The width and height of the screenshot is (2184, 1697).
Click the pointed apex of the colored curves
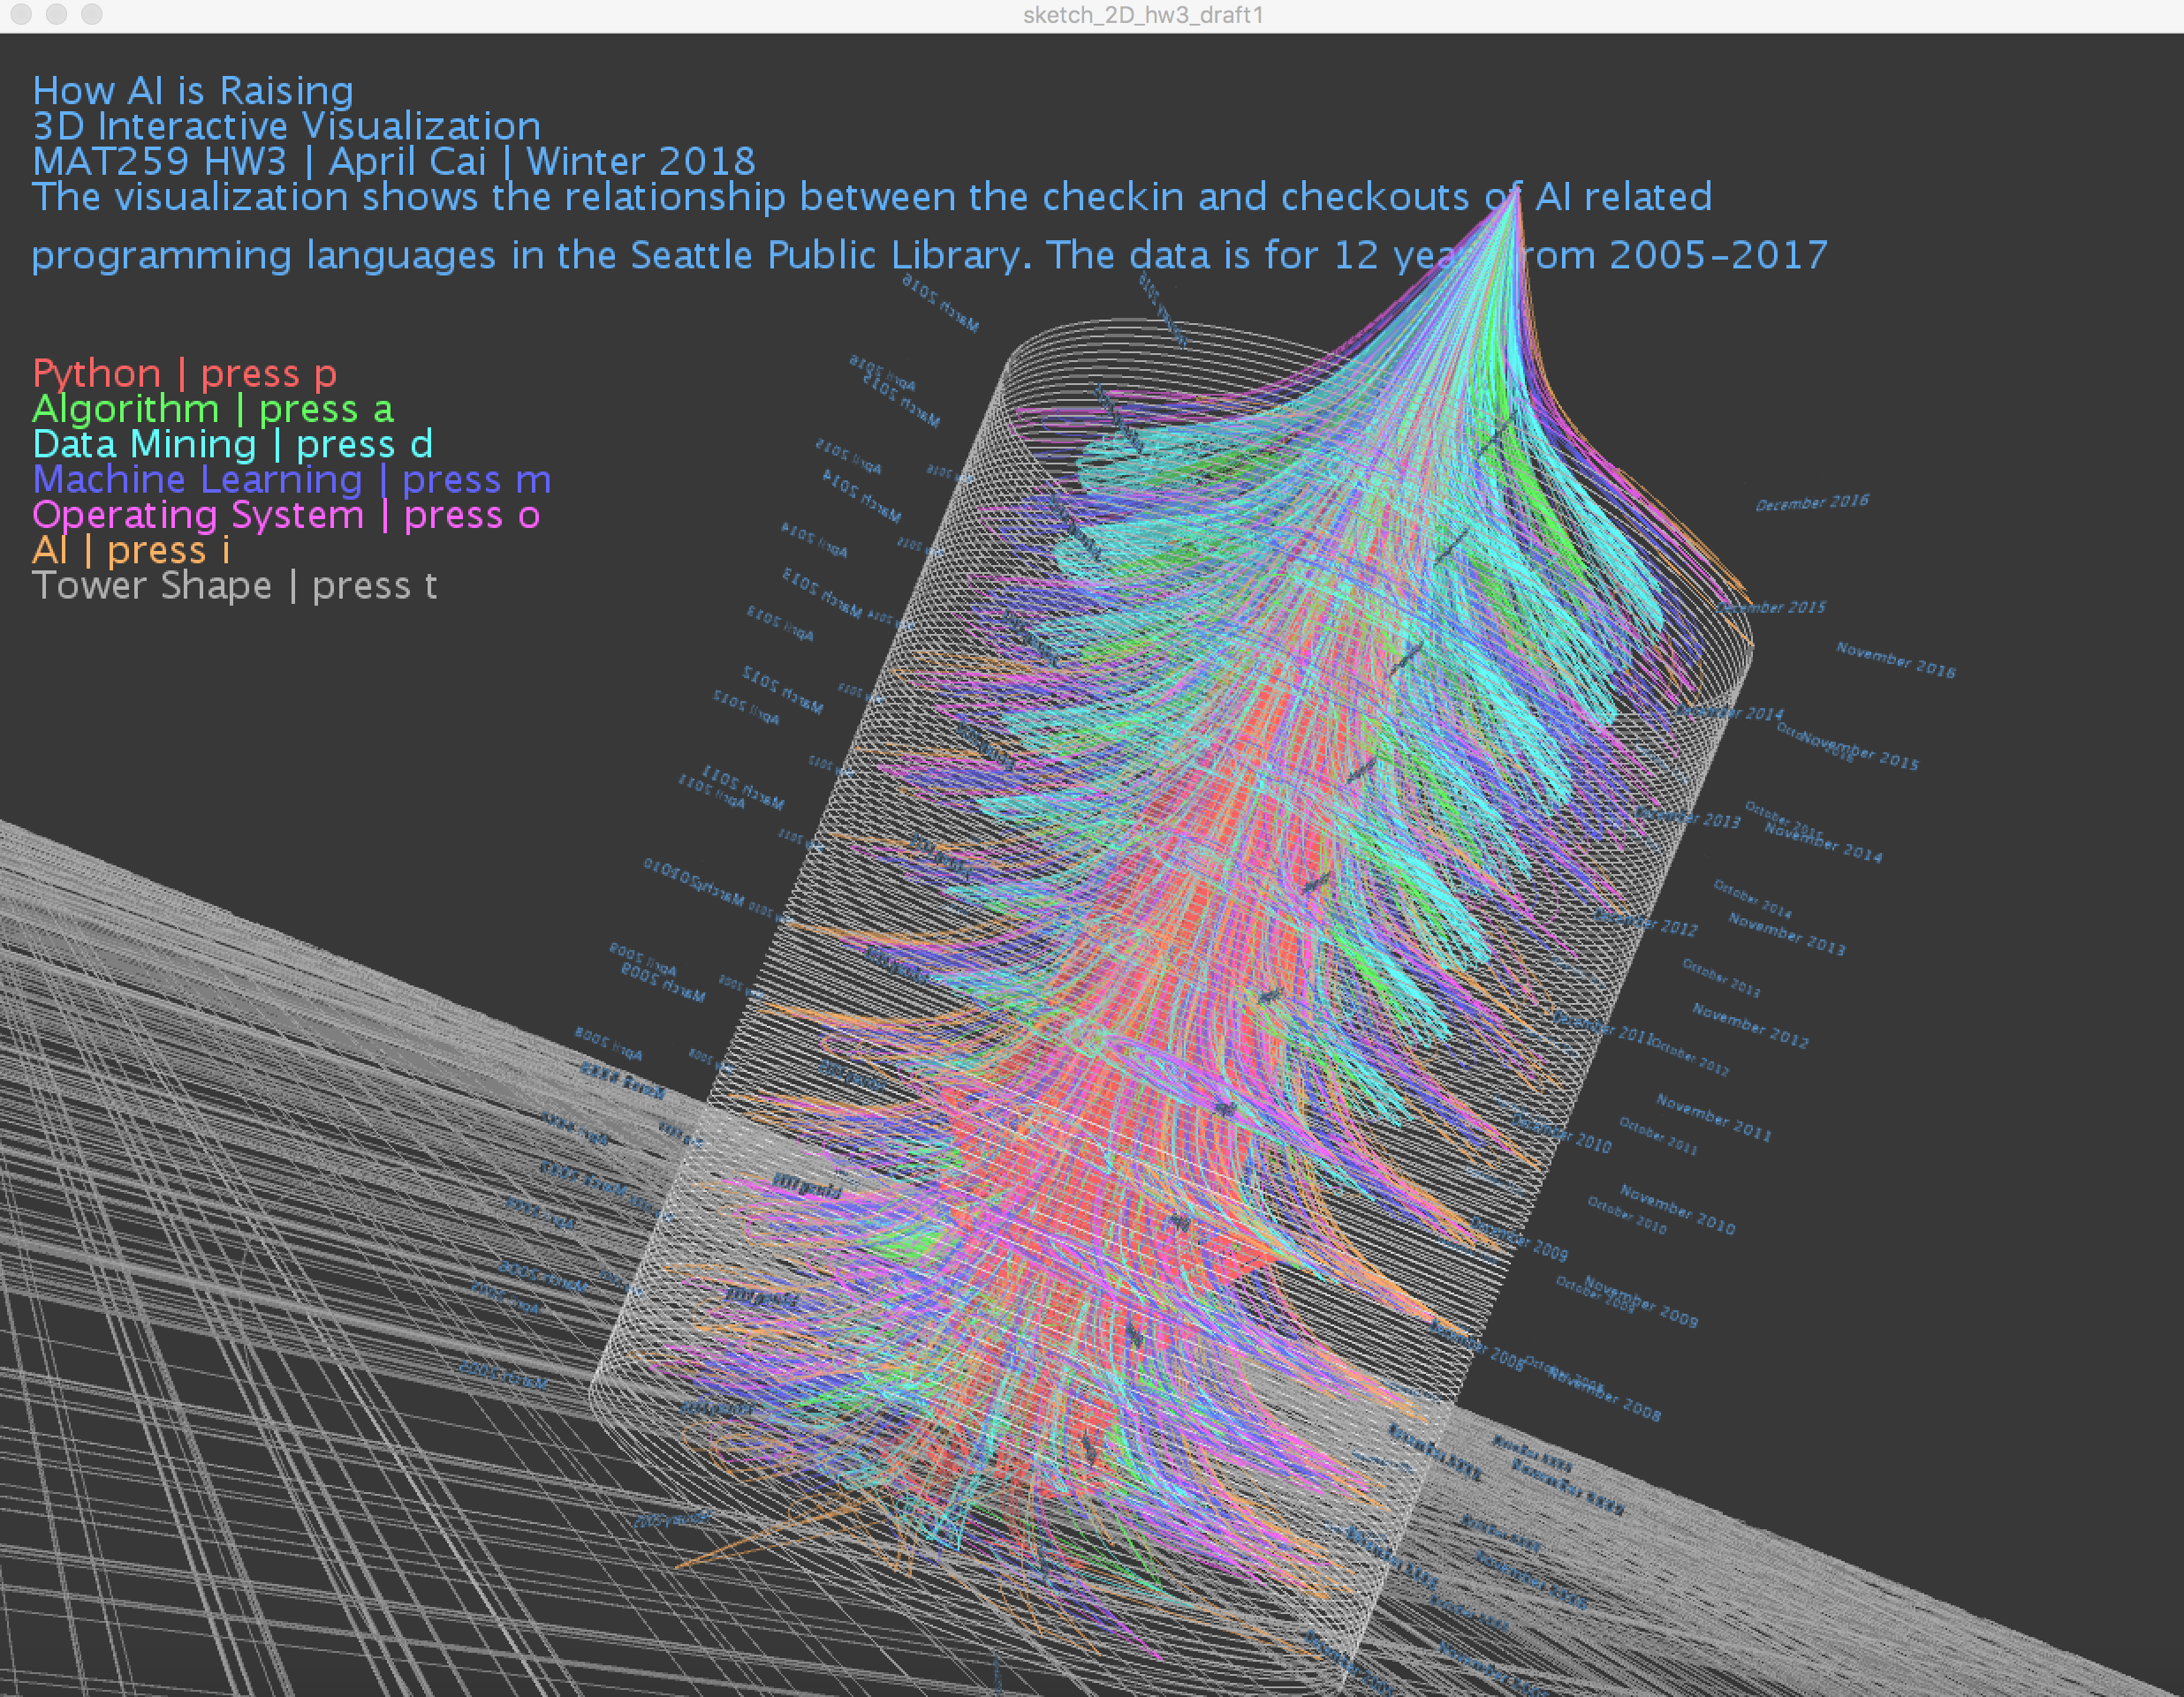1517,192
